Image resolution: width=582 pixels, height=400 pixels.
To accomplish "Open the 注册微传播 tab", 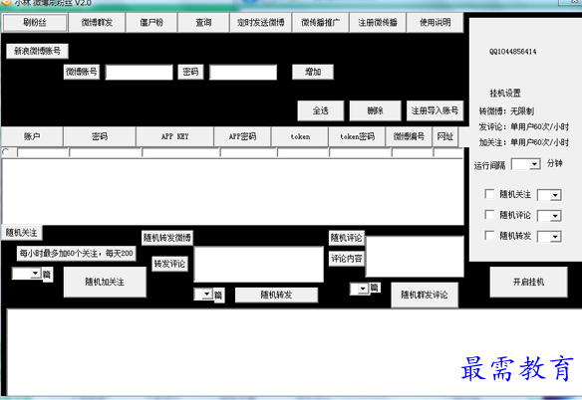I will pyautogui.click(x=378, y=23).
